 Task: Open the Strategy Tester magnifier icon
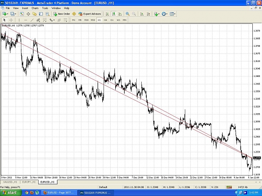tap(47, 14)
